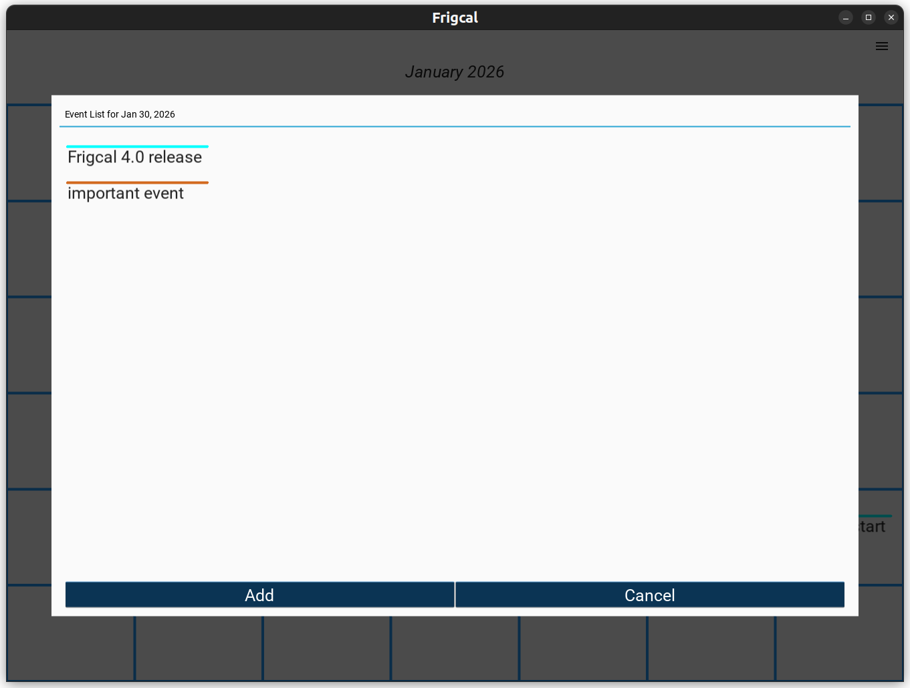The height and width of the screenshot is (688, 910).
Task: Dismiss dialog with the Cancel button
Action: pyautogui.click(x=649, y=594)
